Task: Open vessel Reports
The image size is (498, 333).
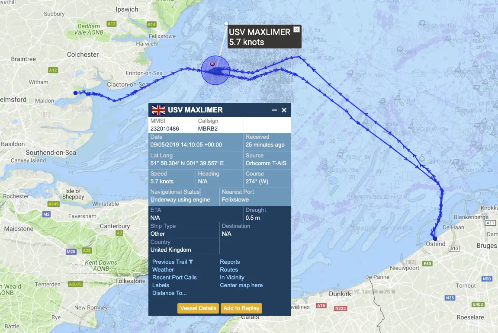Action: [230, 262]
